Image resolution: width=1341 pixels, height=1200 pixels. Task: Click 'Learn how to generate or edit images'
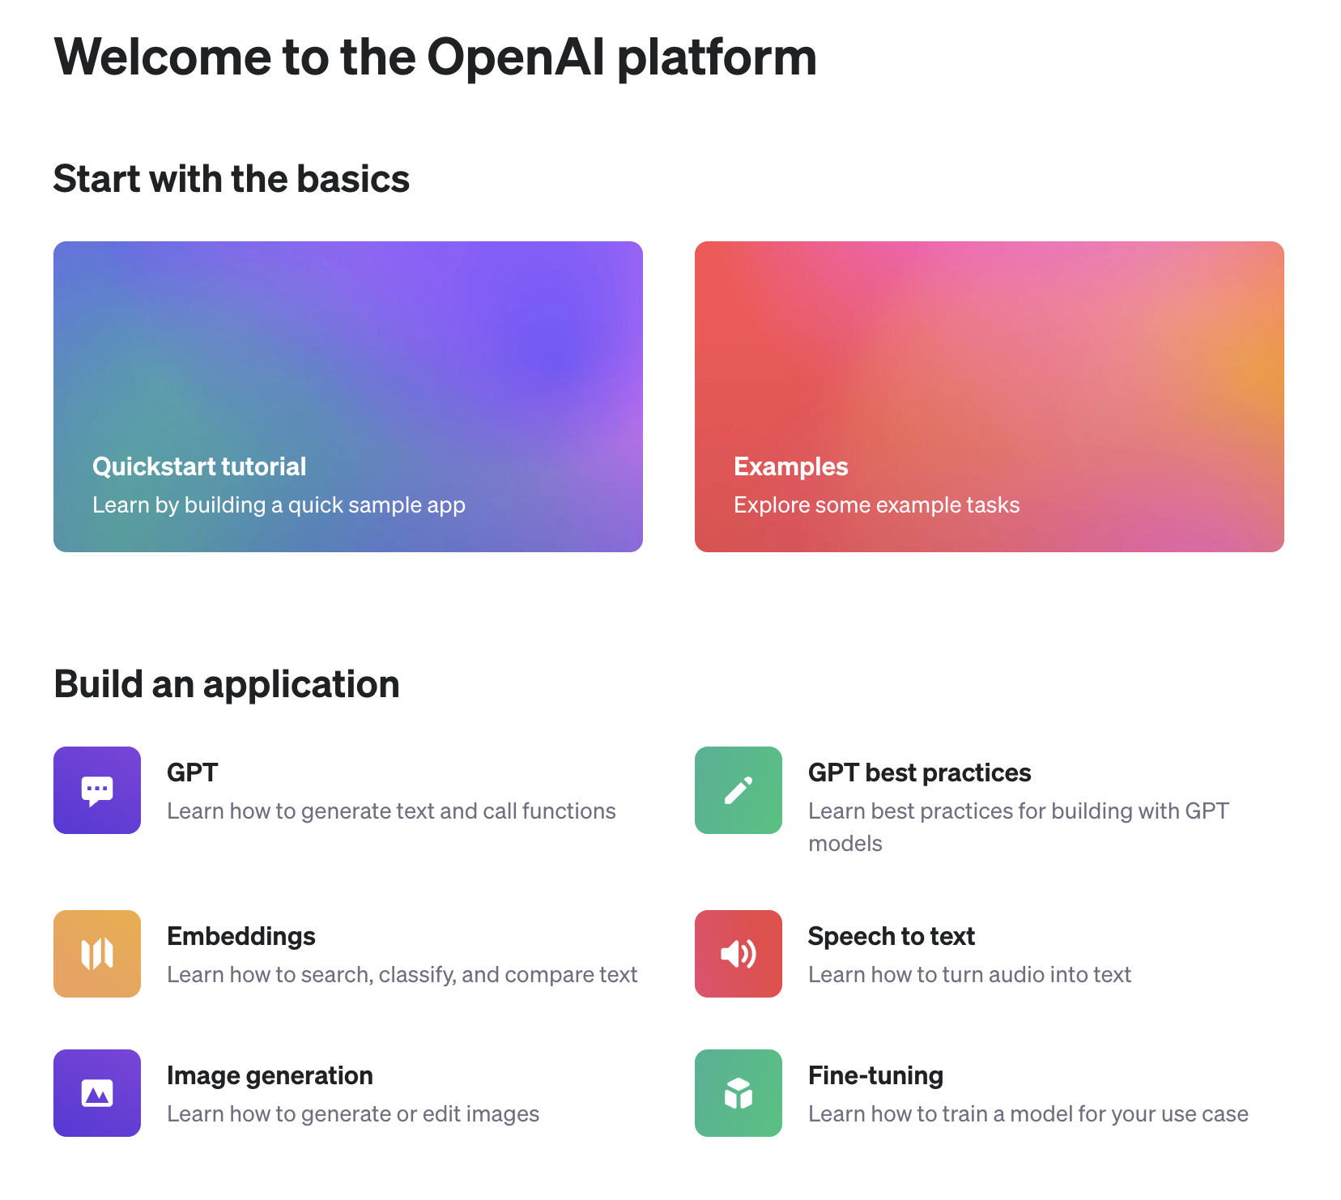(x=353, y=1113)
